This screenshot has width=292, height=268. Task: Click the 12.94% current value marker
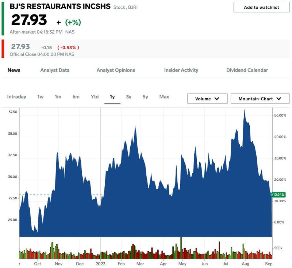(x=278, y=195)
